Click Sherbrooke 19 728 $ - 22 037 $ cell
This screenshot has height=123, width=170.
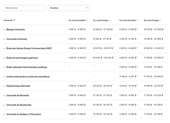(x=102, y=105)
